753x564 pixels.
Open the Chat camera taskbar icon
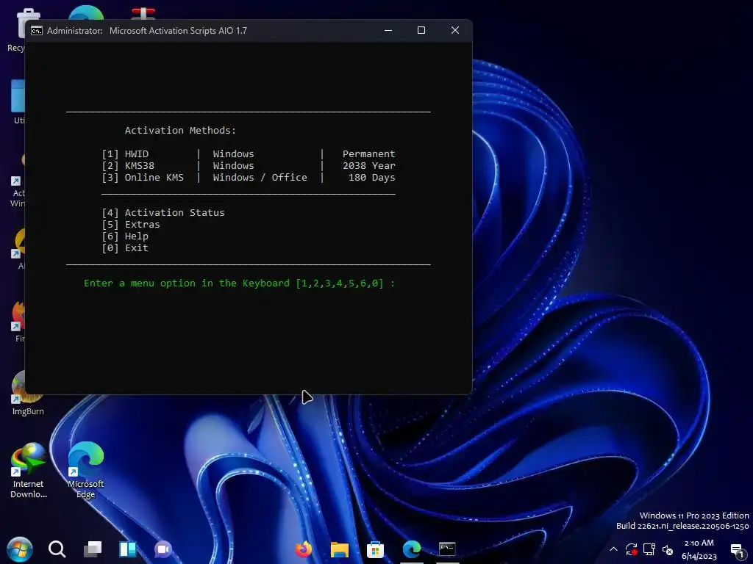(163, 549)
